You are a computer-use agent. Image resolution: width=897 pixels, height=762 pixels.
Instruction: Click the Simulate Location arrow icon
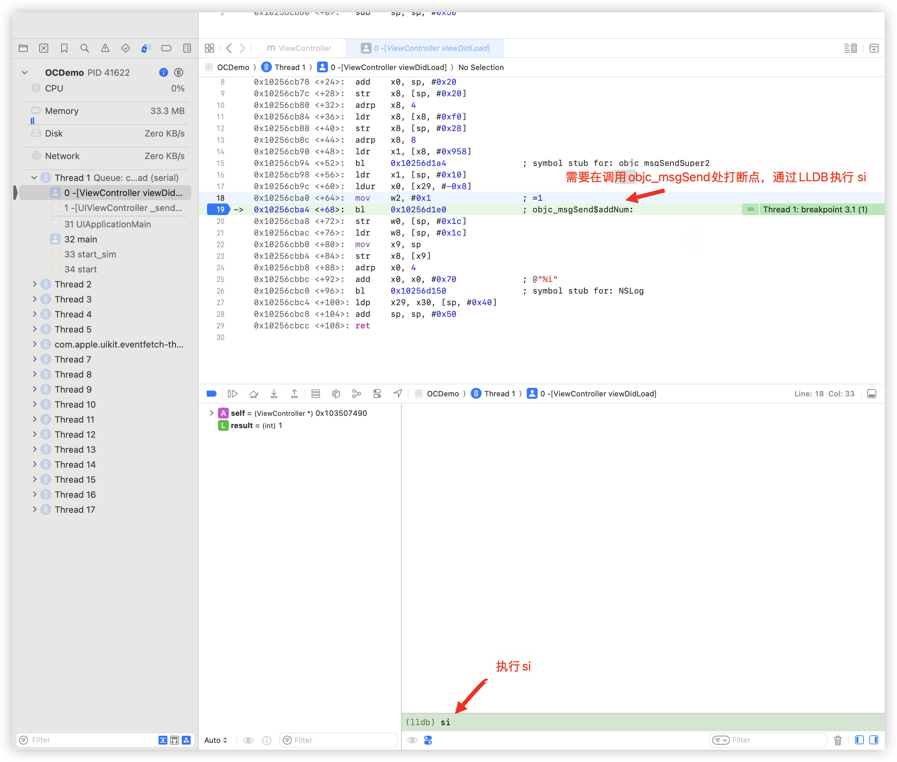pyautogui.click(x=398, y=394)
